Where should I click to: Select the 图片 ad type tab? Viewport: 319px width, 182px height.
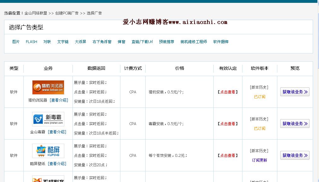point(16,41)
